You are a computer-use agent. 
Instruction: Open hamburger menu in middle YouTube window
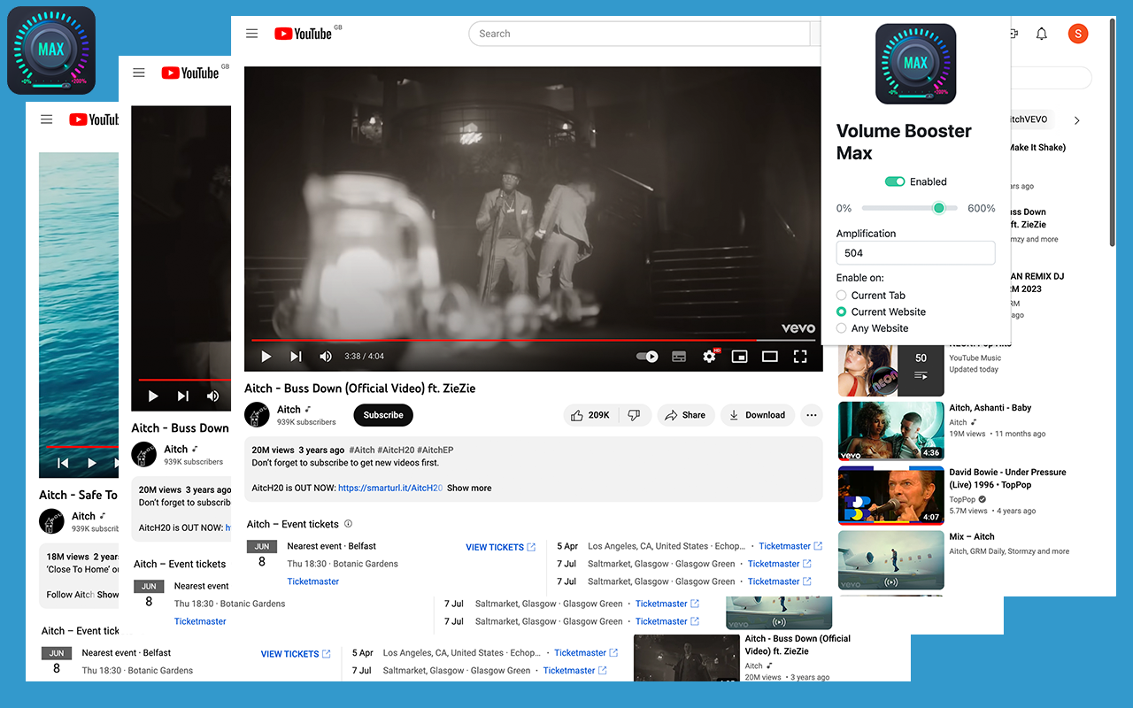(139, 73)
